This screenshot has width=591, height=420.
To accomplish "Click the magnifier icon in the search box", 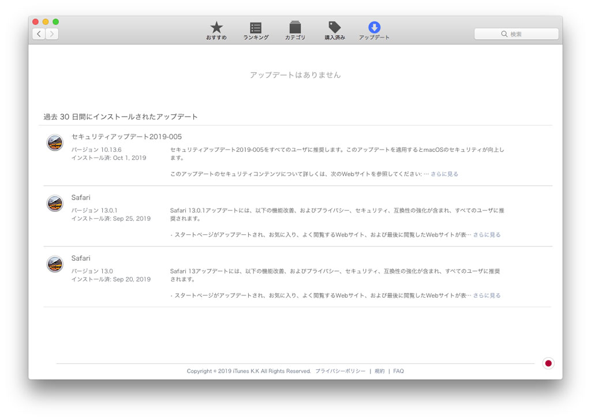I will tap(504, 34).
